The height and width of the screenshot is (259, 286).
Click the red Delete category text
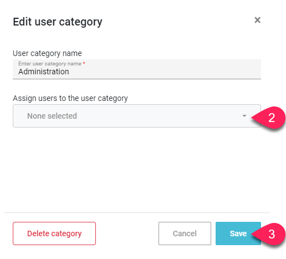(x=54, y=233)
